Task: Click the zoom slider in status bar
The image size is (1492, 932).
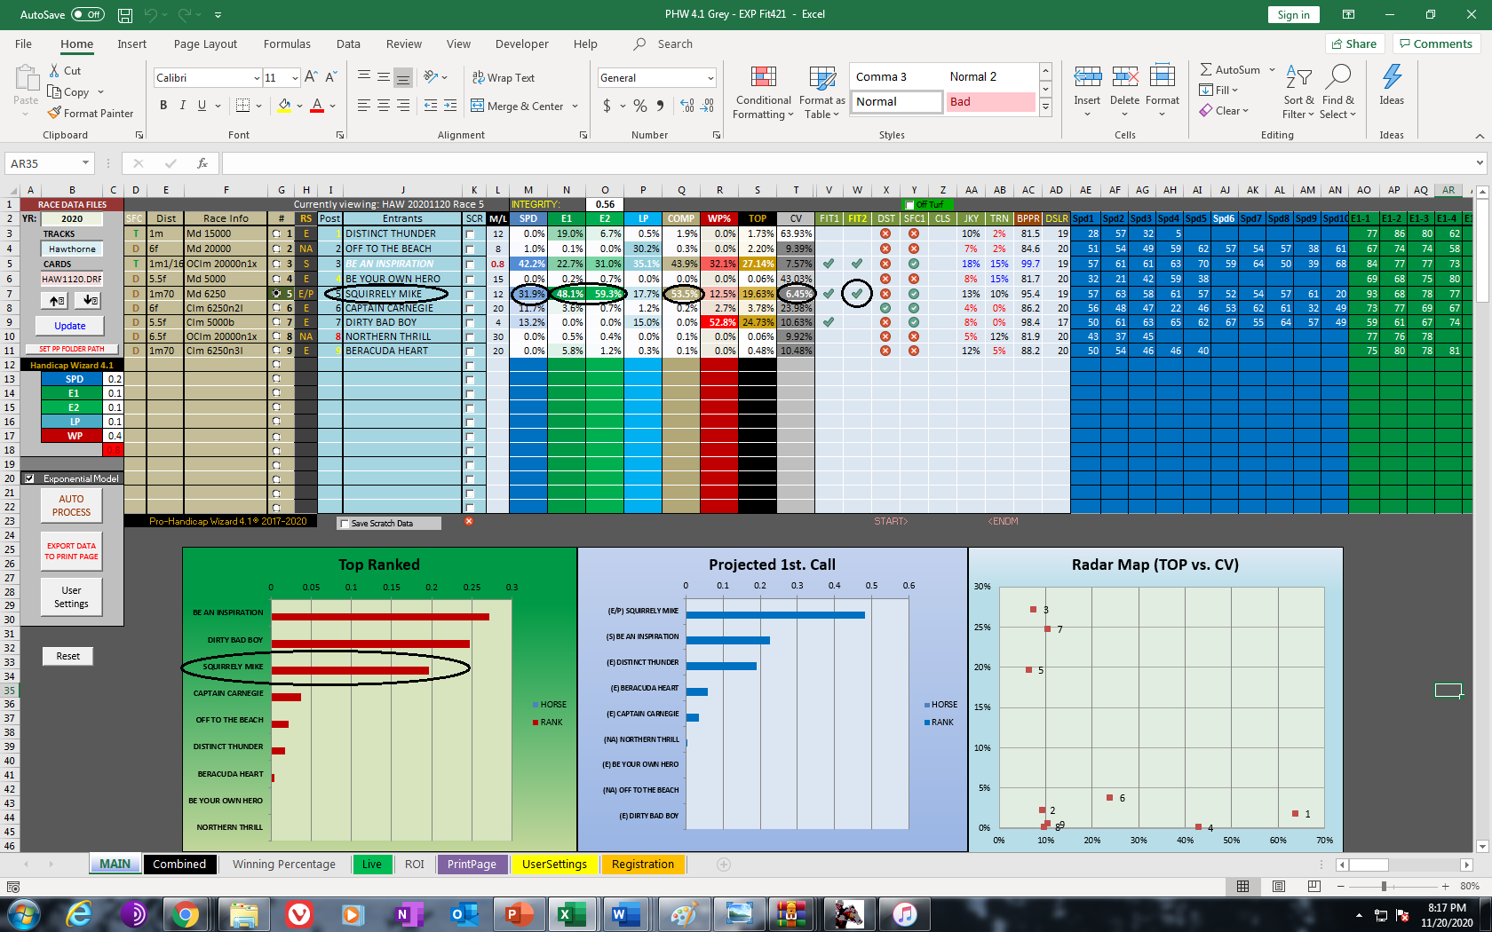Action: 1384,886
